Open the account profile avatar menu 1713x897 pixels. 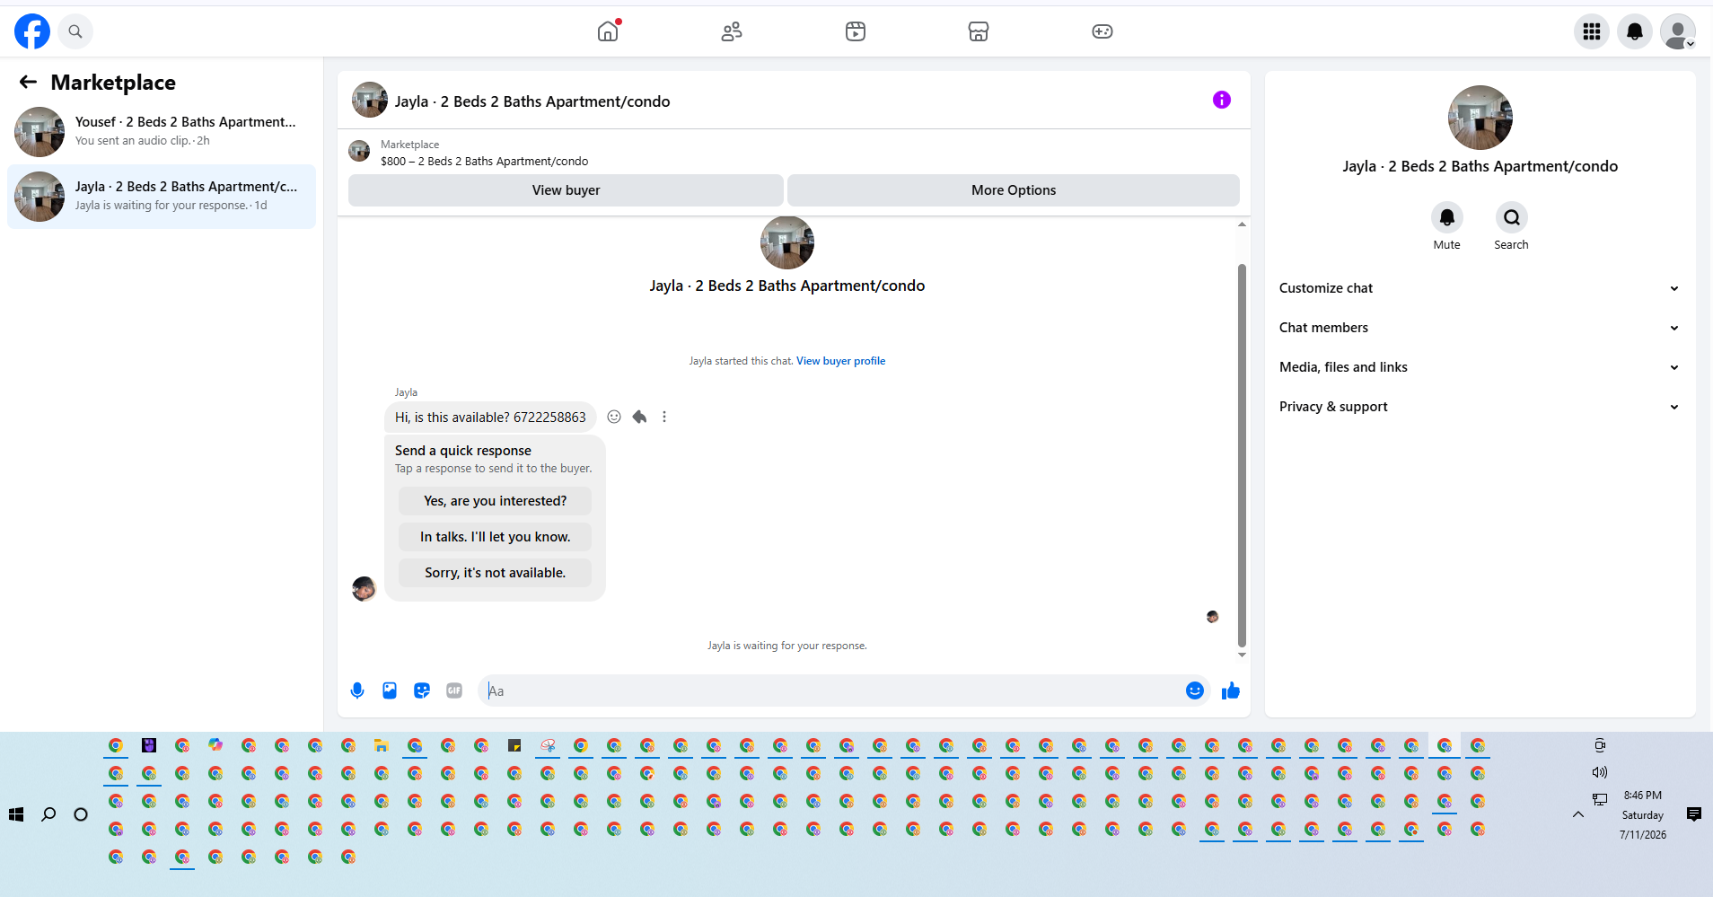pos(1678,31)
